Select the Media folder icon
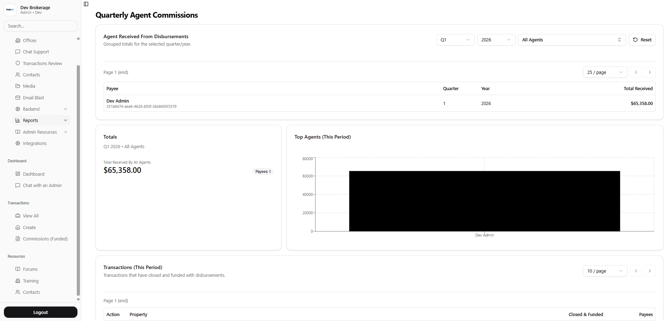671x321 pixels. click(x=18, y=86)
